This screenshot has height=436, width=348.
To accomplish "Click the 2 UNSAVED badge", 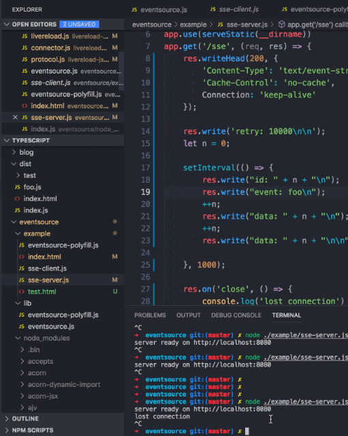I will [x=79, y=25].
